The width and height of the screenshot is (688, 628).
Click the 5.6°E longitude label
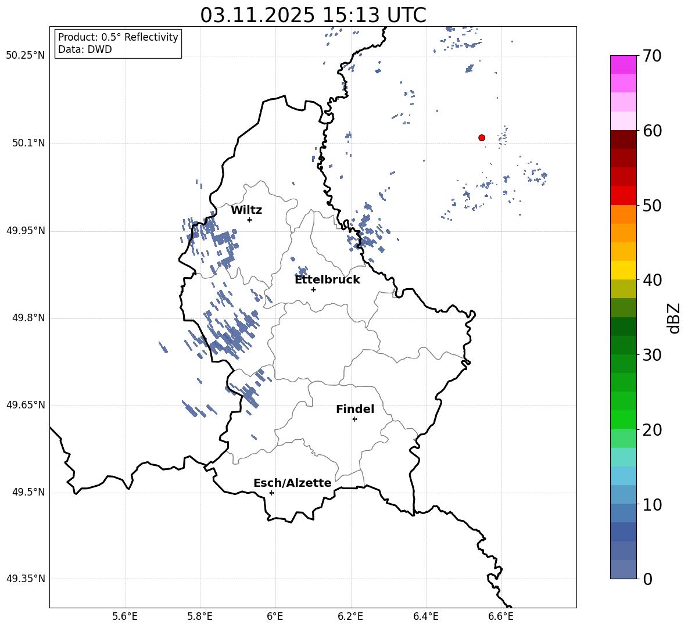tap(125, 616)
